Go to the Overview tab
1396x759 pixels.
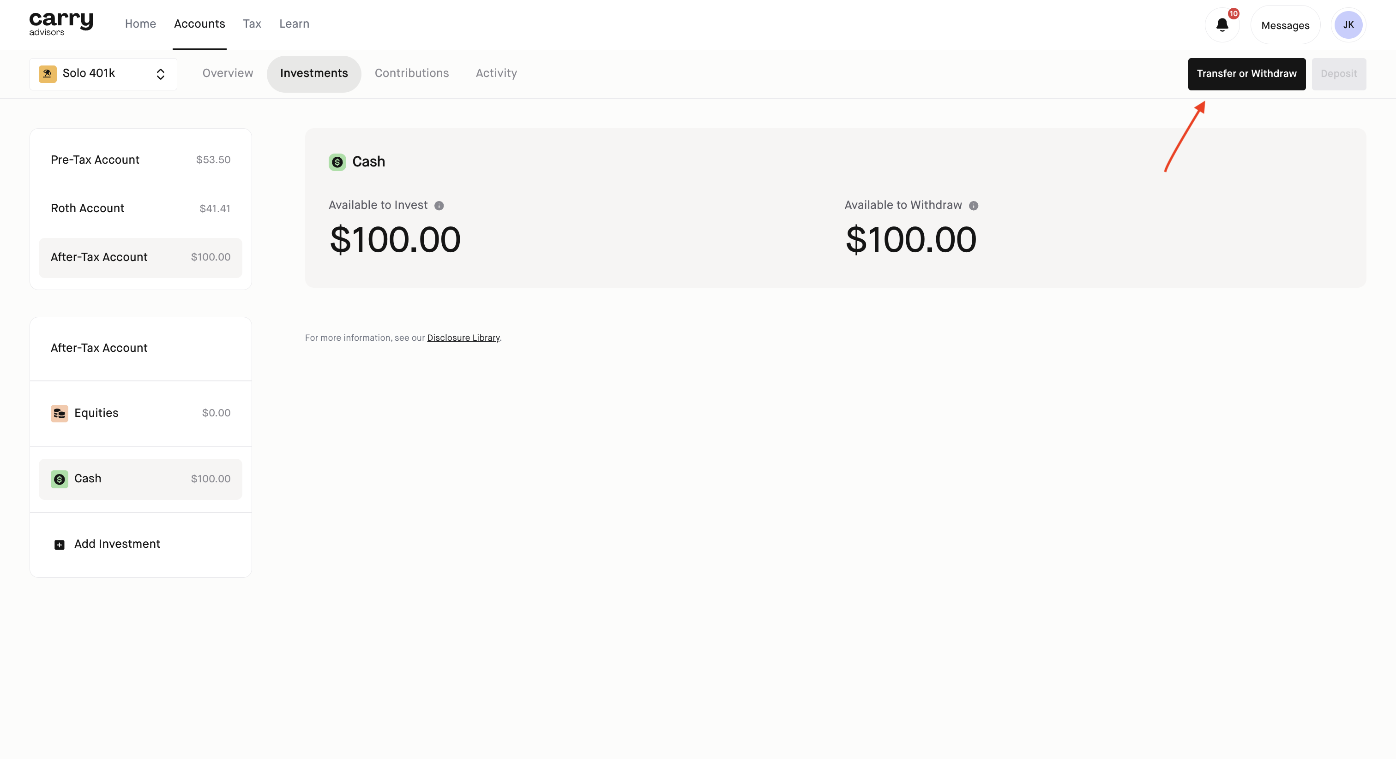[x=228, y=74]
